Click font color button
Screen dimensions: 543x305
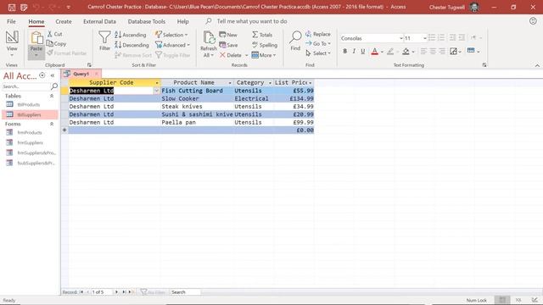point(374,52)
